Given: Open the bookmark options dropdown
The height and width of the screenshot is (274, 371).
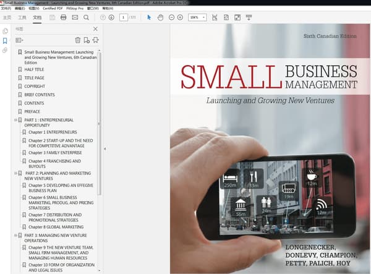Looking at the screenshot, I should 19,40.
